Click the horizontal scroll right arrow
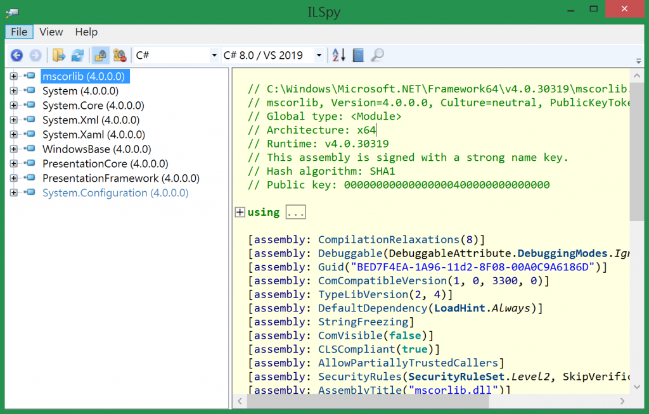Image resolution: width=649 pixels, height=414 pixels. (622, 401)
